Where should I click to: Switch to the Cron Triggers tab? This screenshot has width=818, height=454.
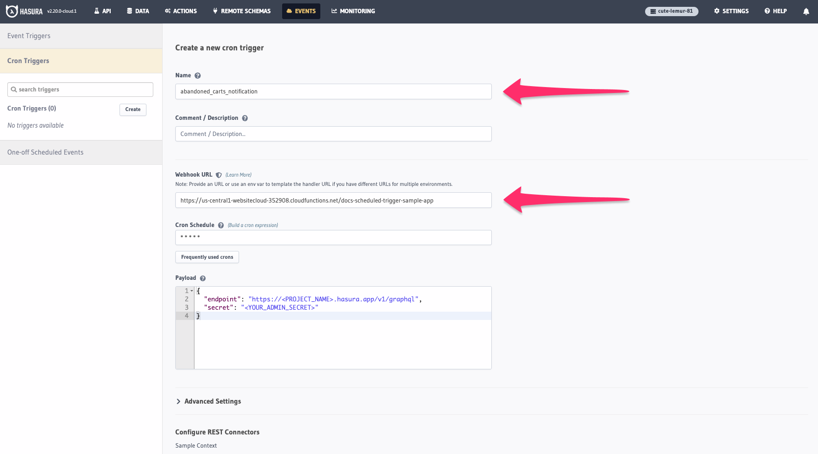(x=28, y=61)
